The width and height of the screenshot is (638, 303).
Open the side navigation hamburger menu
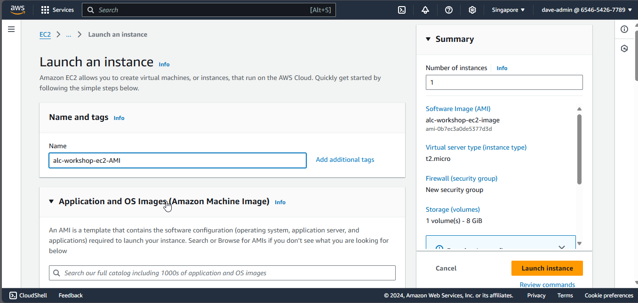point(11,29)
